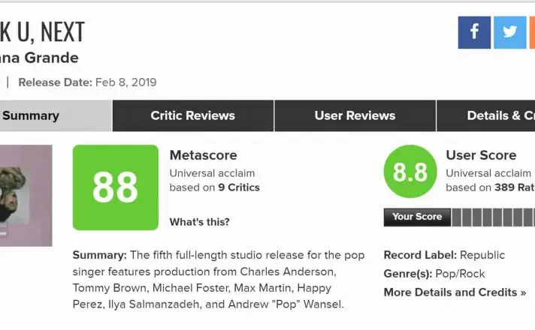Viewport: 535px width, 330px height.
Task: Open the "9 Critics" reviews link
Action: (239, 187)
